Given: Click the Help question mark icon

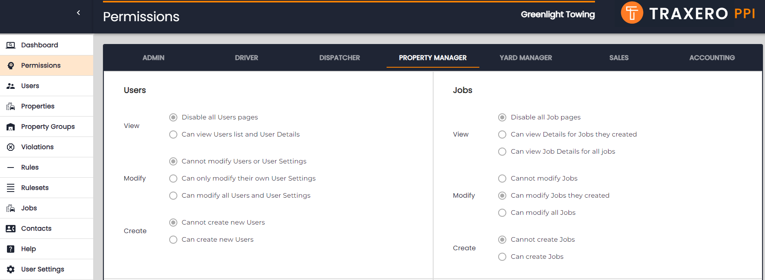Looking at the screenshot, I should (x=10, y=249).
